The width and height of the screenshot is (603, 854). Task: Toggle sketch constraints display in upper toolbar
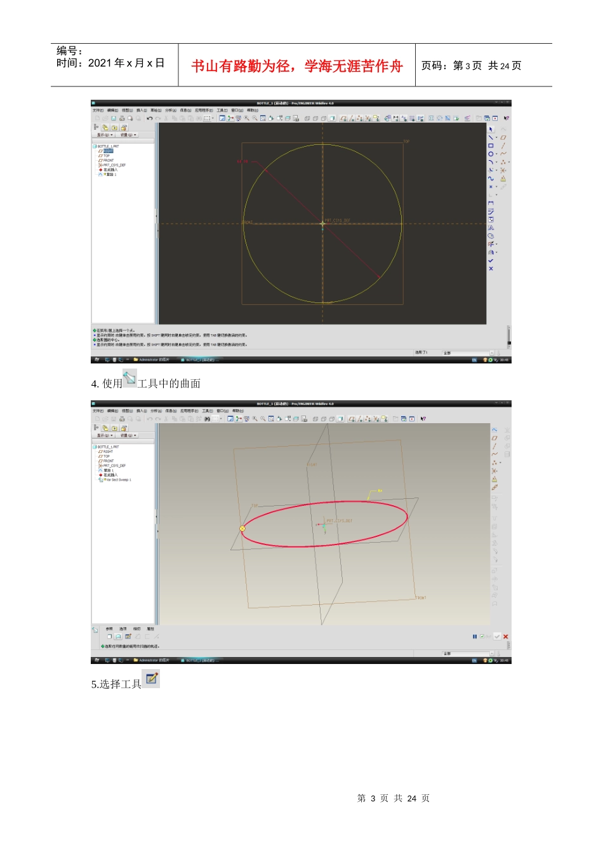tap(404, 118)
